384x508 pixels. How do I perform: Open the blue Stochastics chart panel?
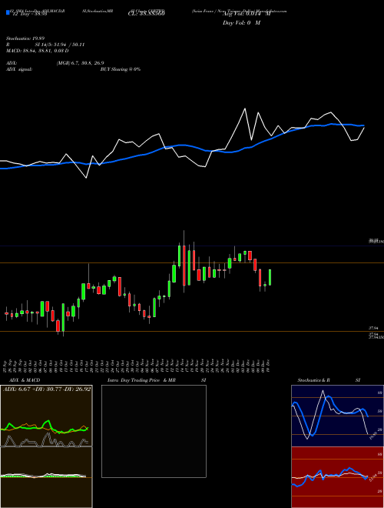[337, 416]
